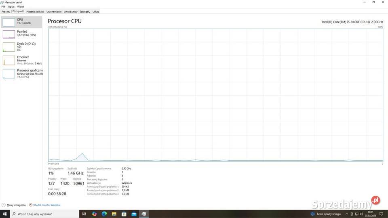Open the Opcje menu
The width and height of the screenshot is (388, 218).
point(11,7)
